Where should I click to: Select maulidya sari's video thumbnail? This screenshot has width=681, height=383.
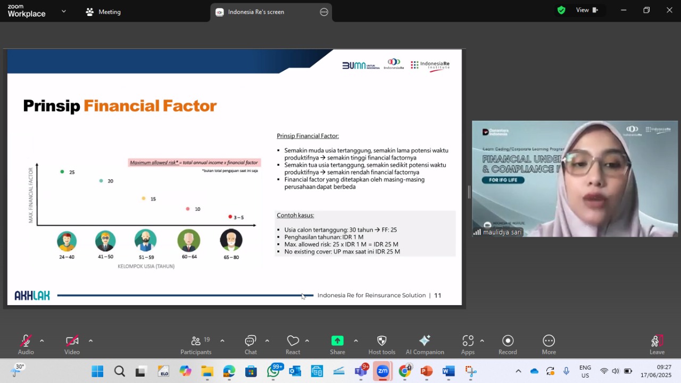(575, 179)
